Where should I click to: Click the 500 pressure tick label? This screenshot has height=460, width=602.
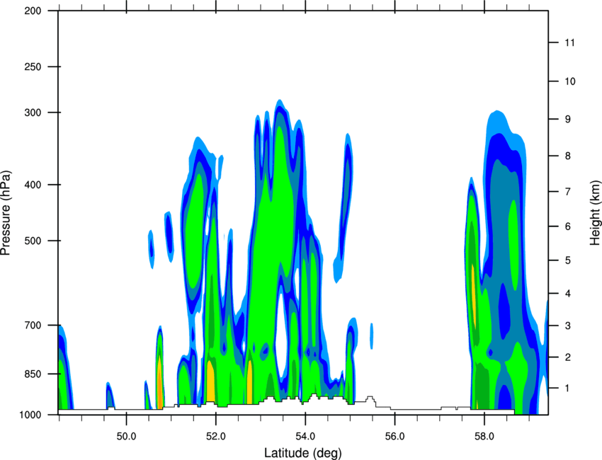[x=33, y=241]
